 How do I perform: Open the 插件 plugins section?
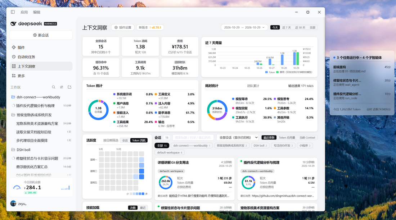41,47
